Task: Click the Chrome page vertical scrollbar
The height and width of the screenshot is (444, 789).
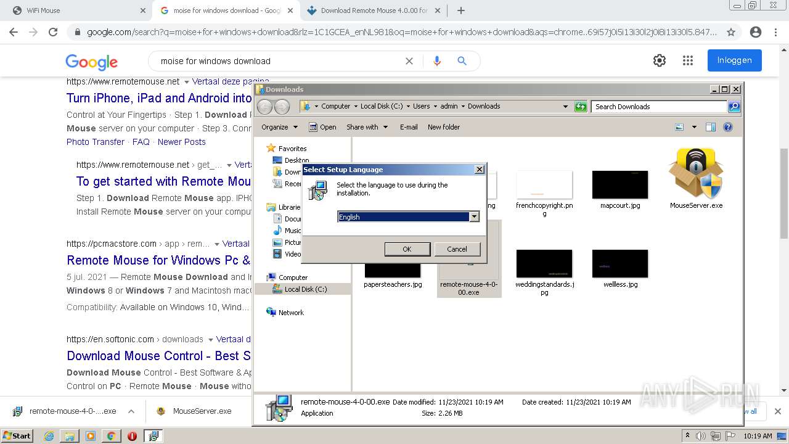Action: point(784,193)
